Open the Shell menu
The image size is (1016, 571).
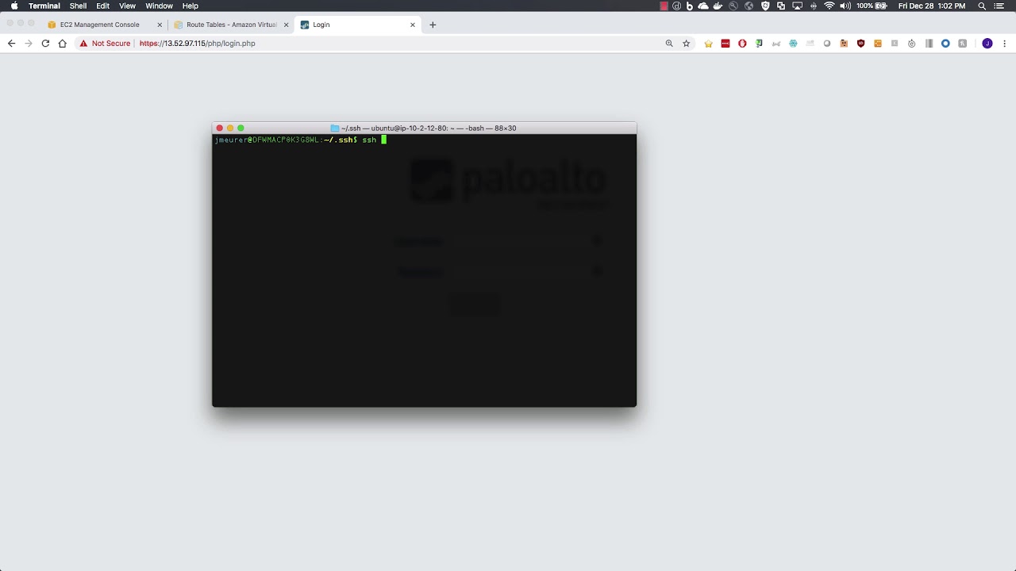click(78, 6)
